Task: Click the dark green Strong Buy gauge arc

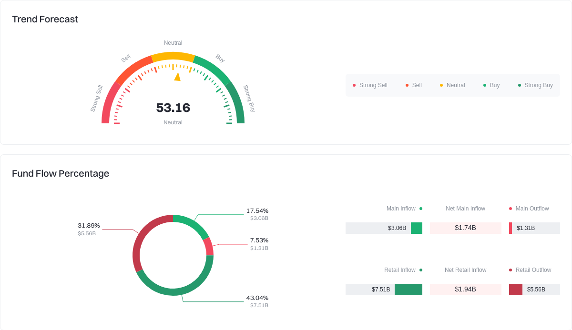Action: point(236,102)
